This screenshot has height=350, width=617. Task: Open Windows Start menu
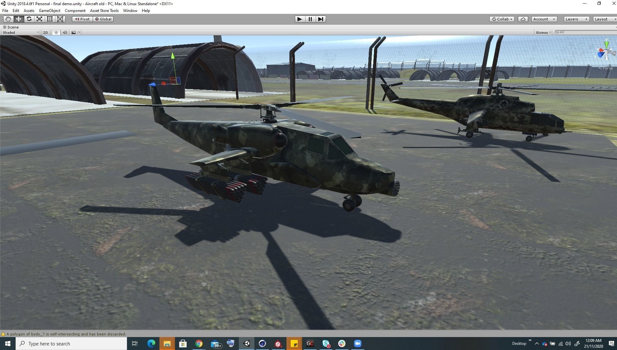click(x=8, y=344)
